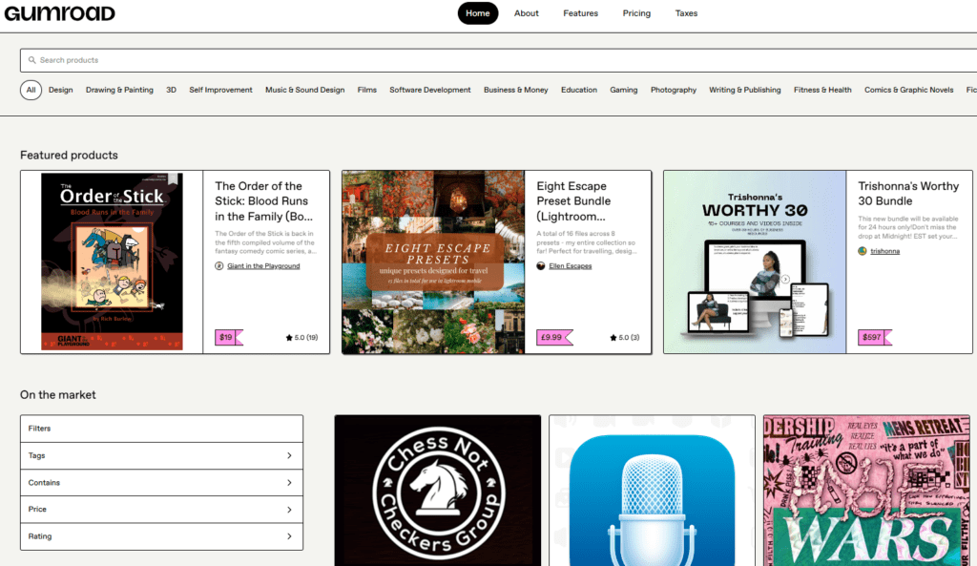Expand the Rating filter
Screen dimensions: 977x566
[x=161, y=536]
